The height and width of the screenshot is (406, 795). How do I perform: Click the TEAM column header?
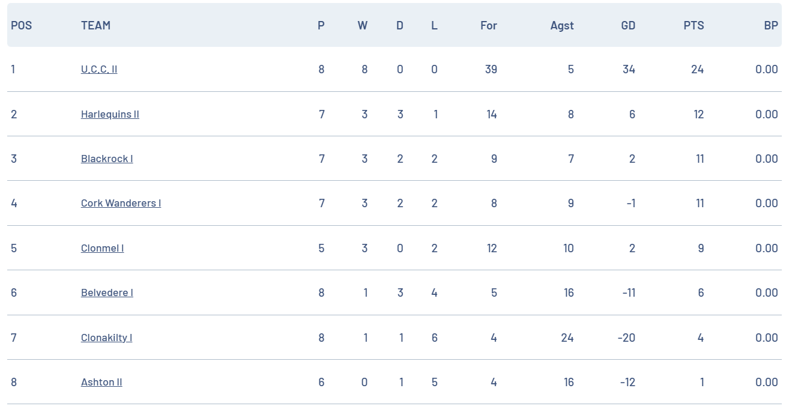[95, 25]
